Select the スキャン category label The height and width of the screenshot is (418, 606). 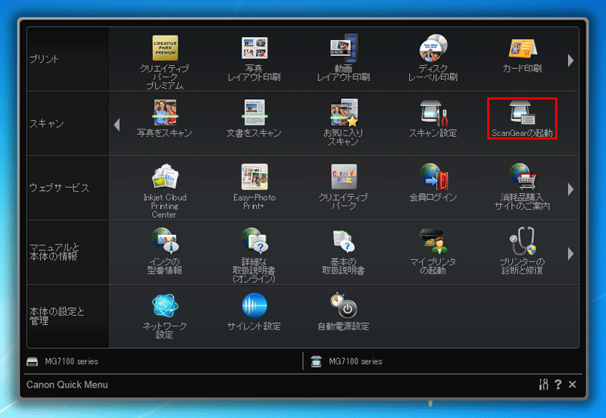(46, 123)
